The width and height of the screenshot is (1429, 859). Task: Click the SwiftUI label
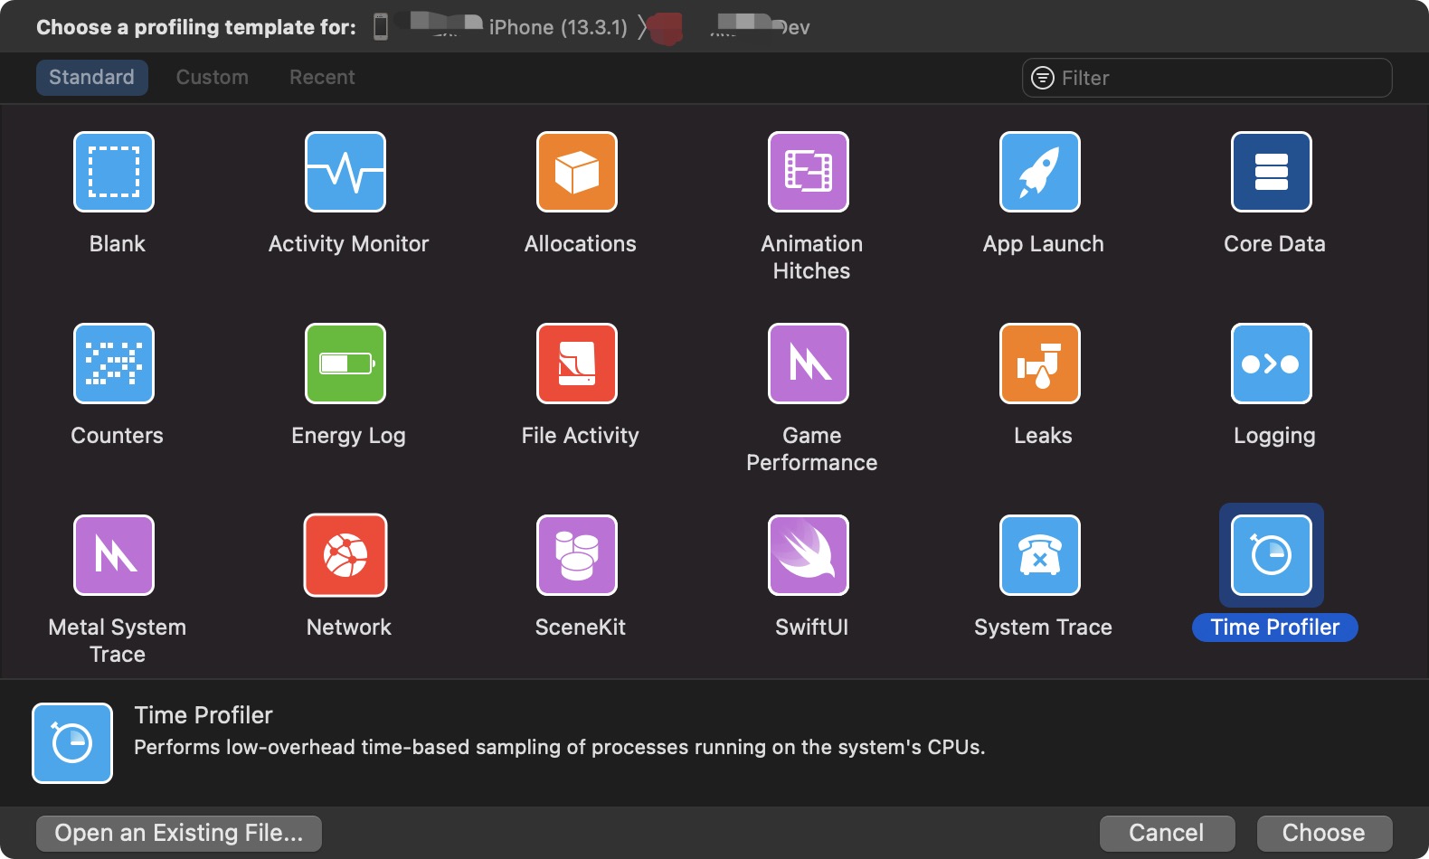812,628
